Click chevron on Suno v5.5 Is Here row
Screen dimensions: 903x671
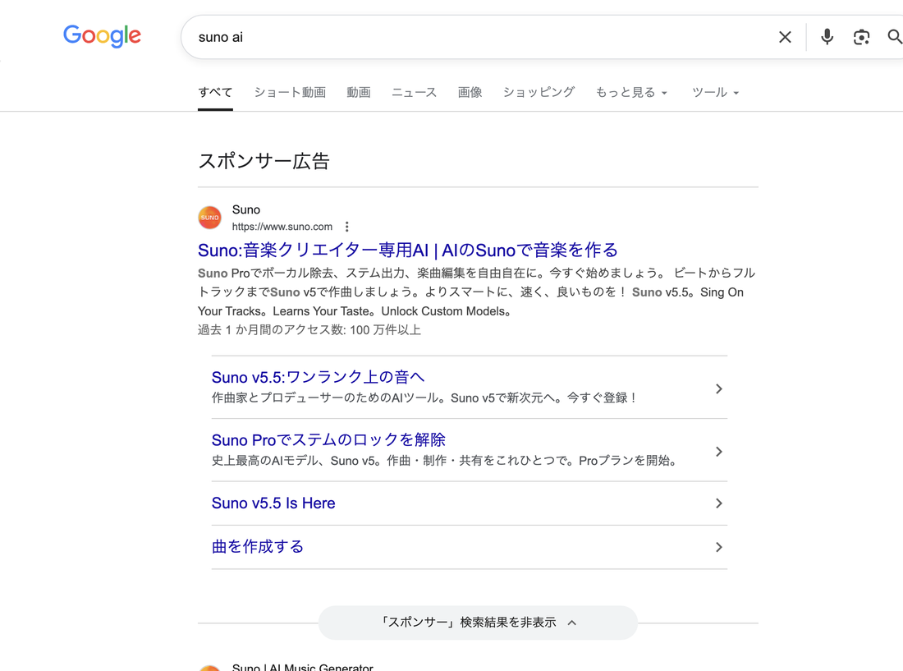[719, 503]
